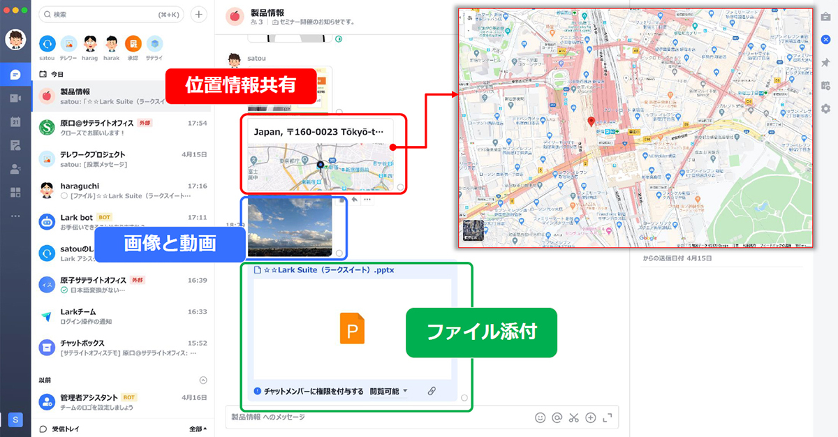838x437 pixels.
Task: Click member count icon under 製品情報 header
Action: (256, 22)
